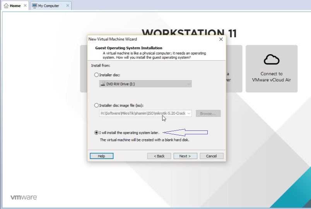The image size is (311, 209).
Task: Select the Installer disc radio button
Action: (96, 75)
